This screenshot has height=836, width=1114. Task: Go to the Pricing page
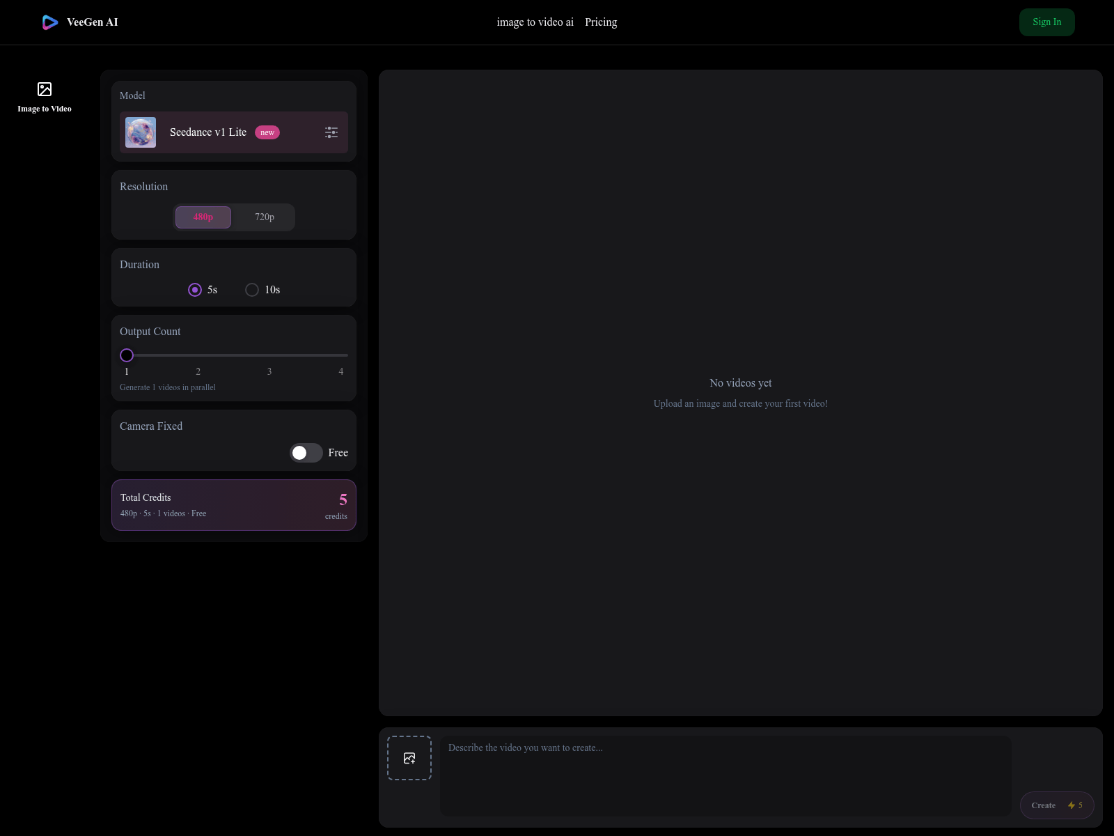coord(601,22)
